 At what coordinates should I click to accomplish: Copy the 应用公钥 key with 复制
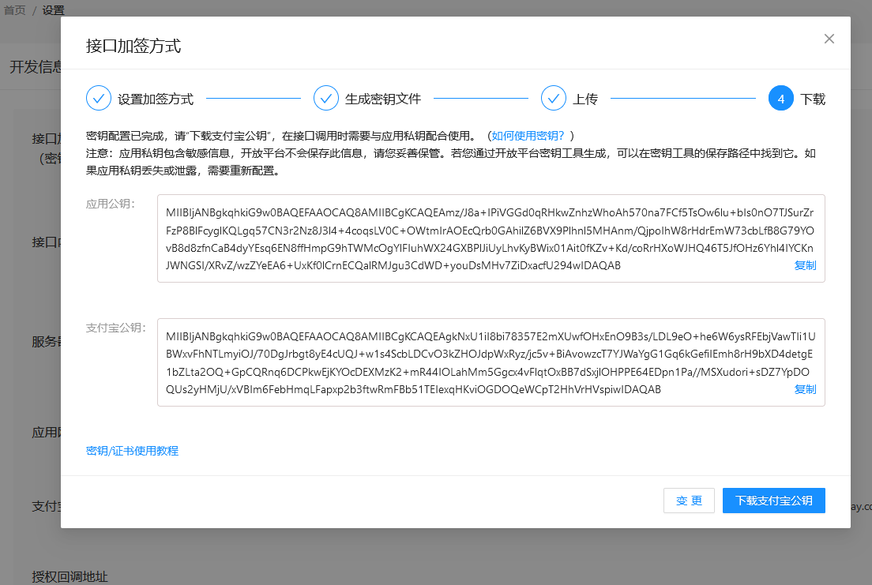(805, 265)
